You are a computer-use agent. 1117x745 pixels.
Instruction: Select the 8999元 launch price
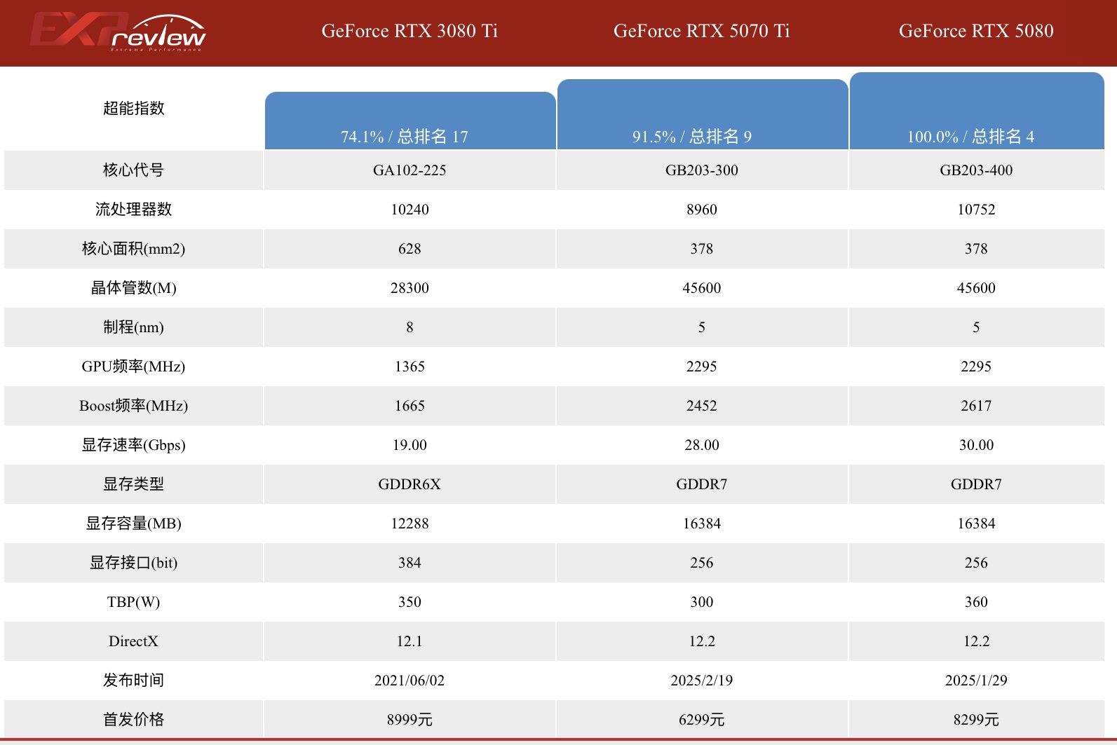[409, 720]
